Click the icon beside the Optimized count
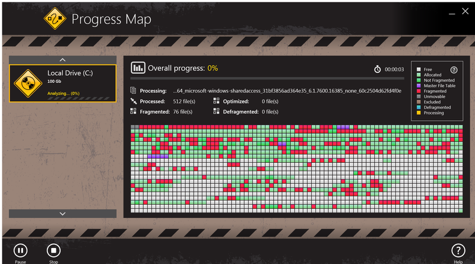This screenshot has height=264, width=475. (x=217, y=101)
